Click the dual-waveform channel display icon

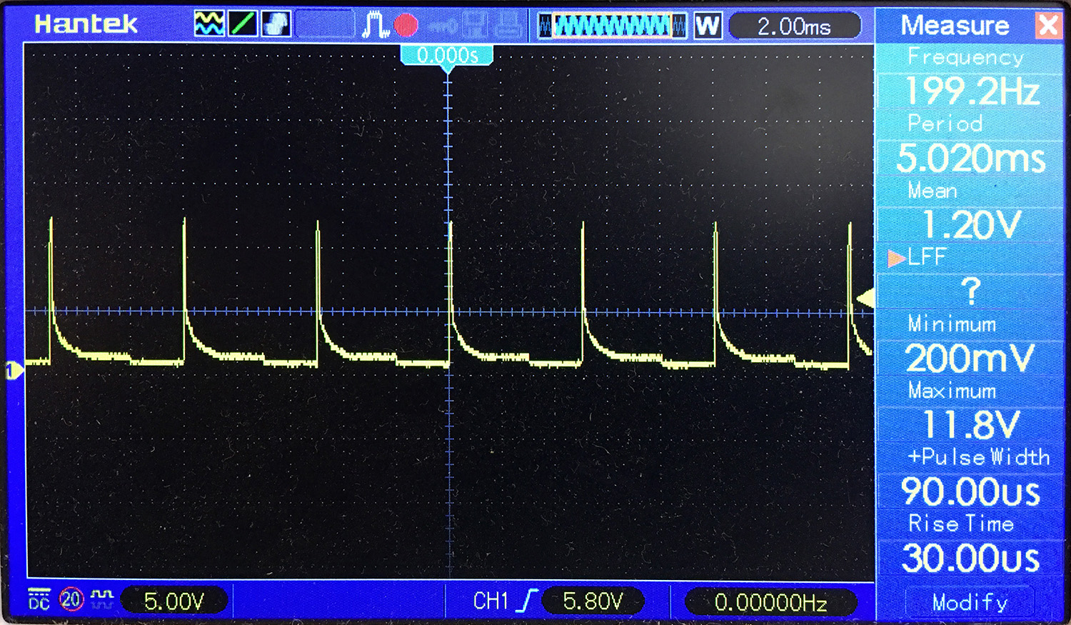[x=209, y=24]
